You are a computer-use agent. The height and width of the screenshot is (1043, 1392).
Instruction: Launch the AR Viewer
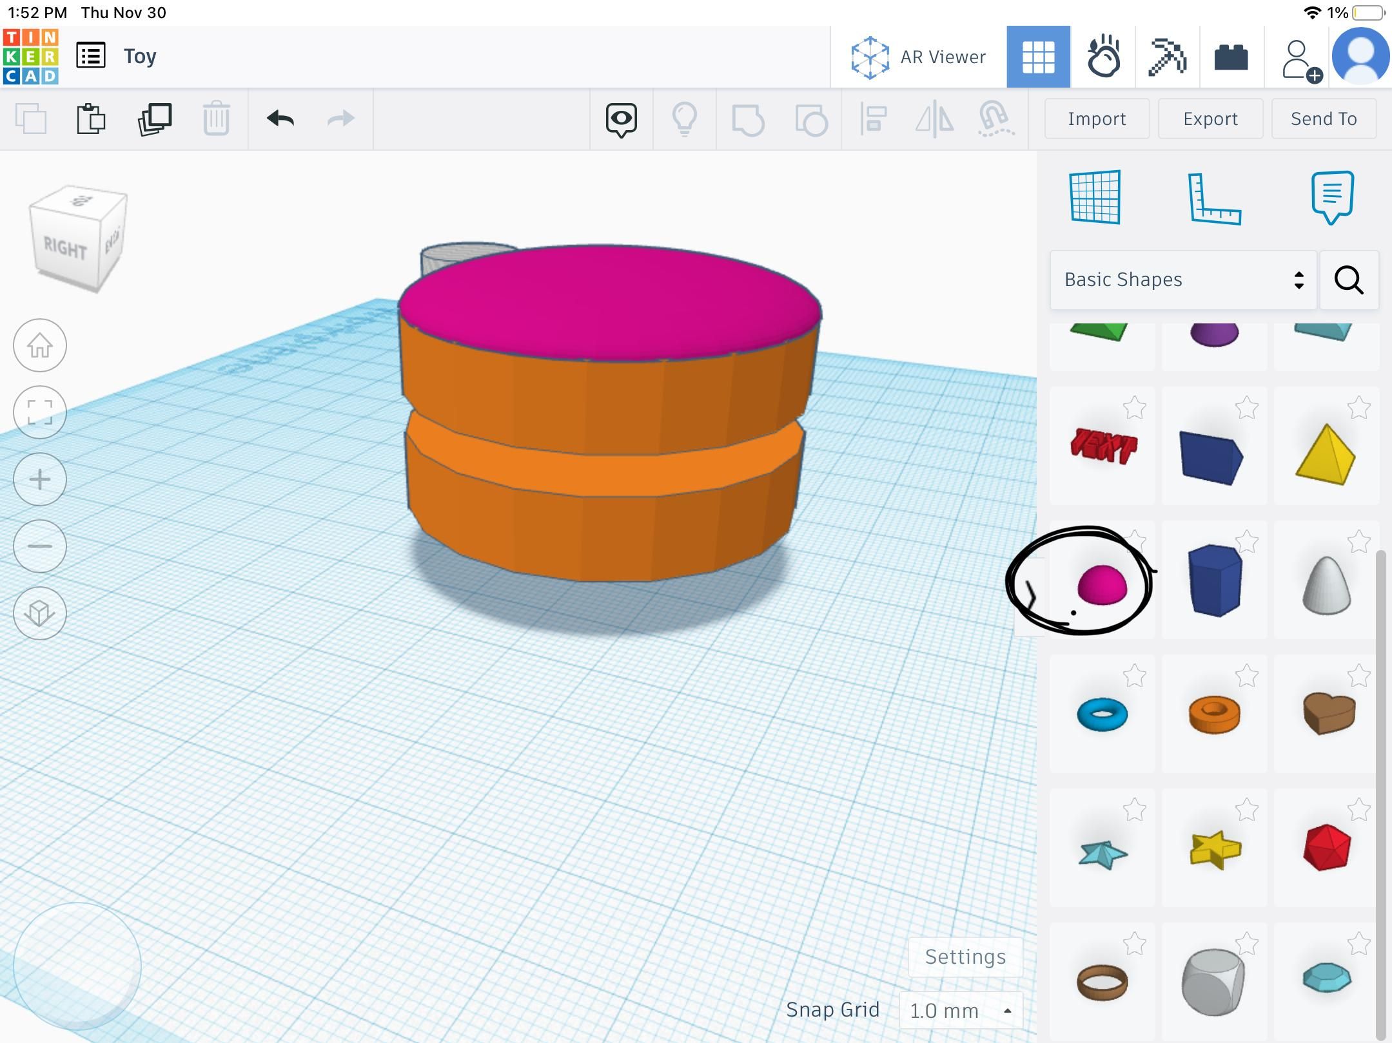tap(918, 57)
